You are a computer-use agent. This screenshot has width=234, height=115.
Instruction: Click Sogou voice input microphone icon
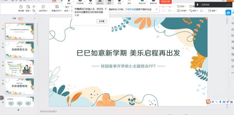220,102
